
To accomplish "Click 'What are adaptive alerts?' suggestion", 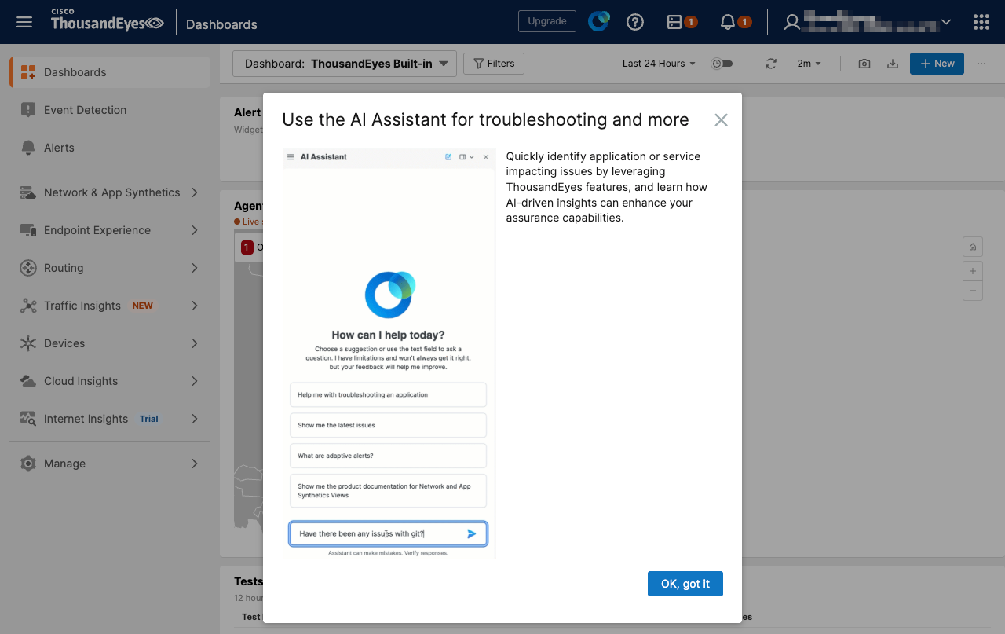I will tap(388, 456).
